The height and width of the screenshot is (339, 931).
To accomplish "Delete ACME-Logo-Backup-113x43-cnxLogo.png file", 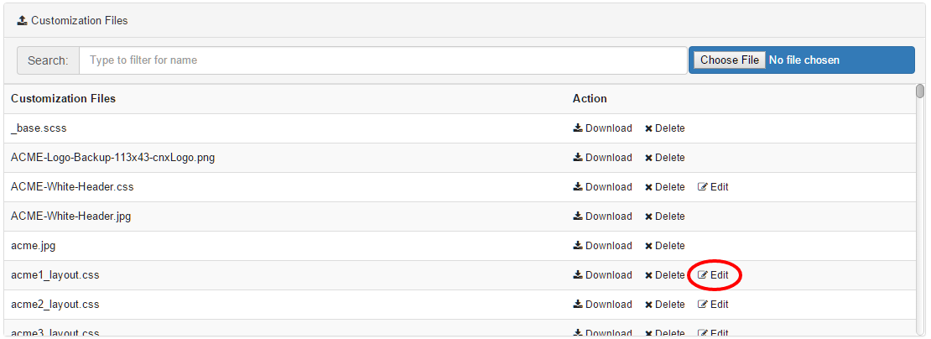I will [664, 158].
